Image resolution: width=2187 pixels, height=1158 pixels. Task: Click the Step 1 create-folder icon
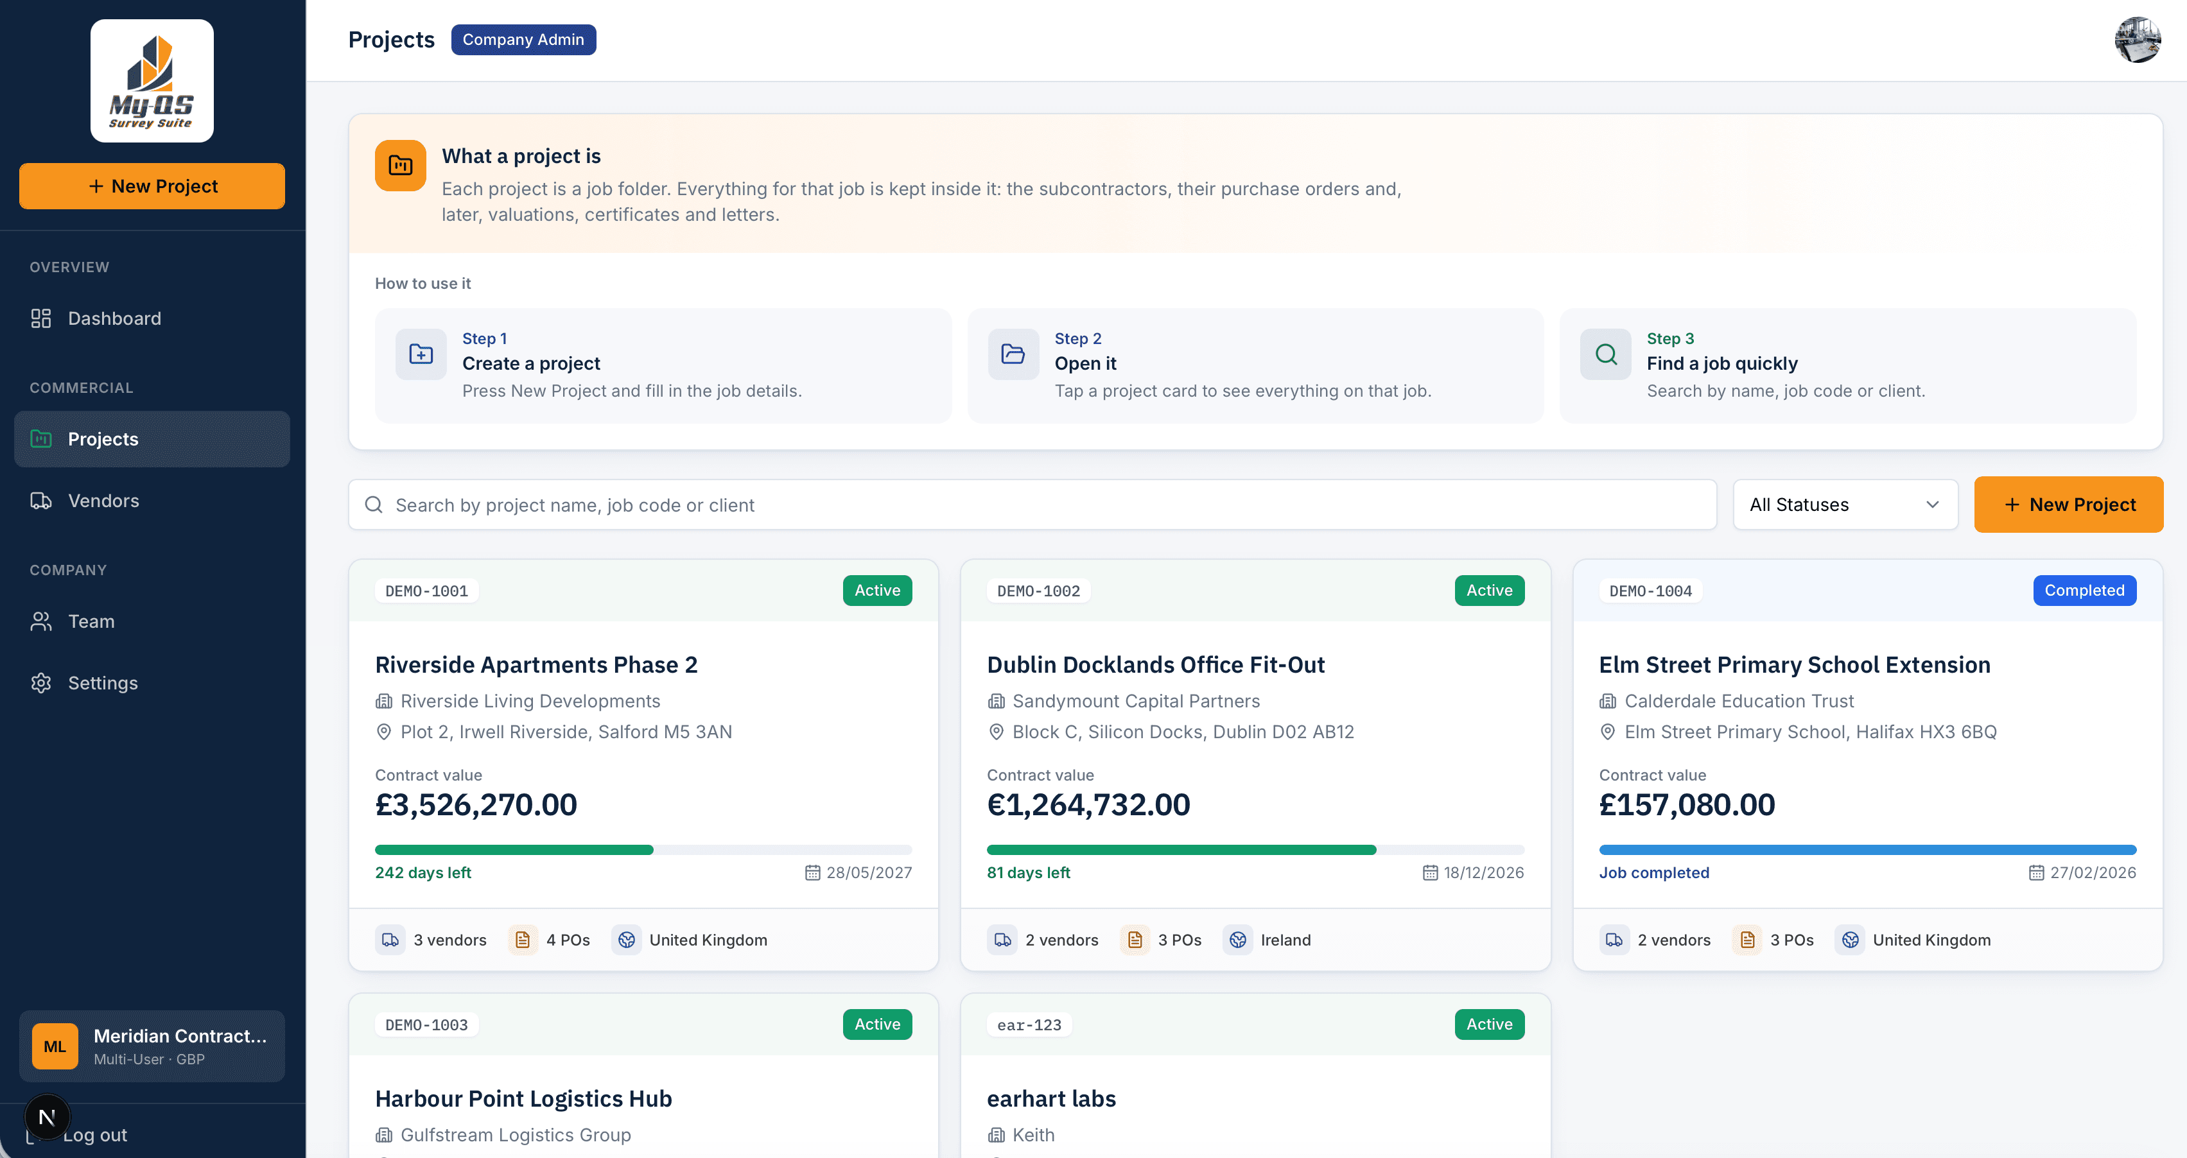(421, 354)
